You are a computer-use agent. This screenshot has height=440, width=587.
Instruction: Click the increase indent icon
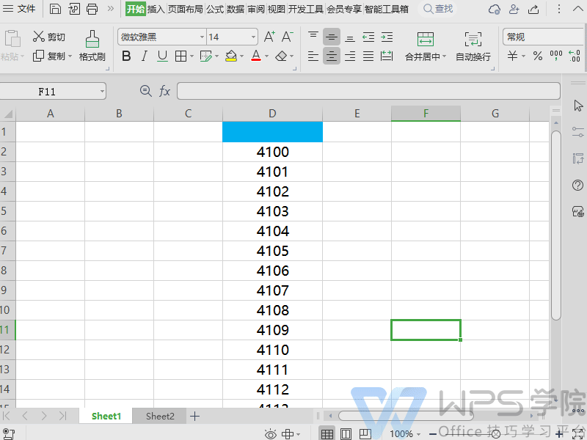[x=387, y=37]
